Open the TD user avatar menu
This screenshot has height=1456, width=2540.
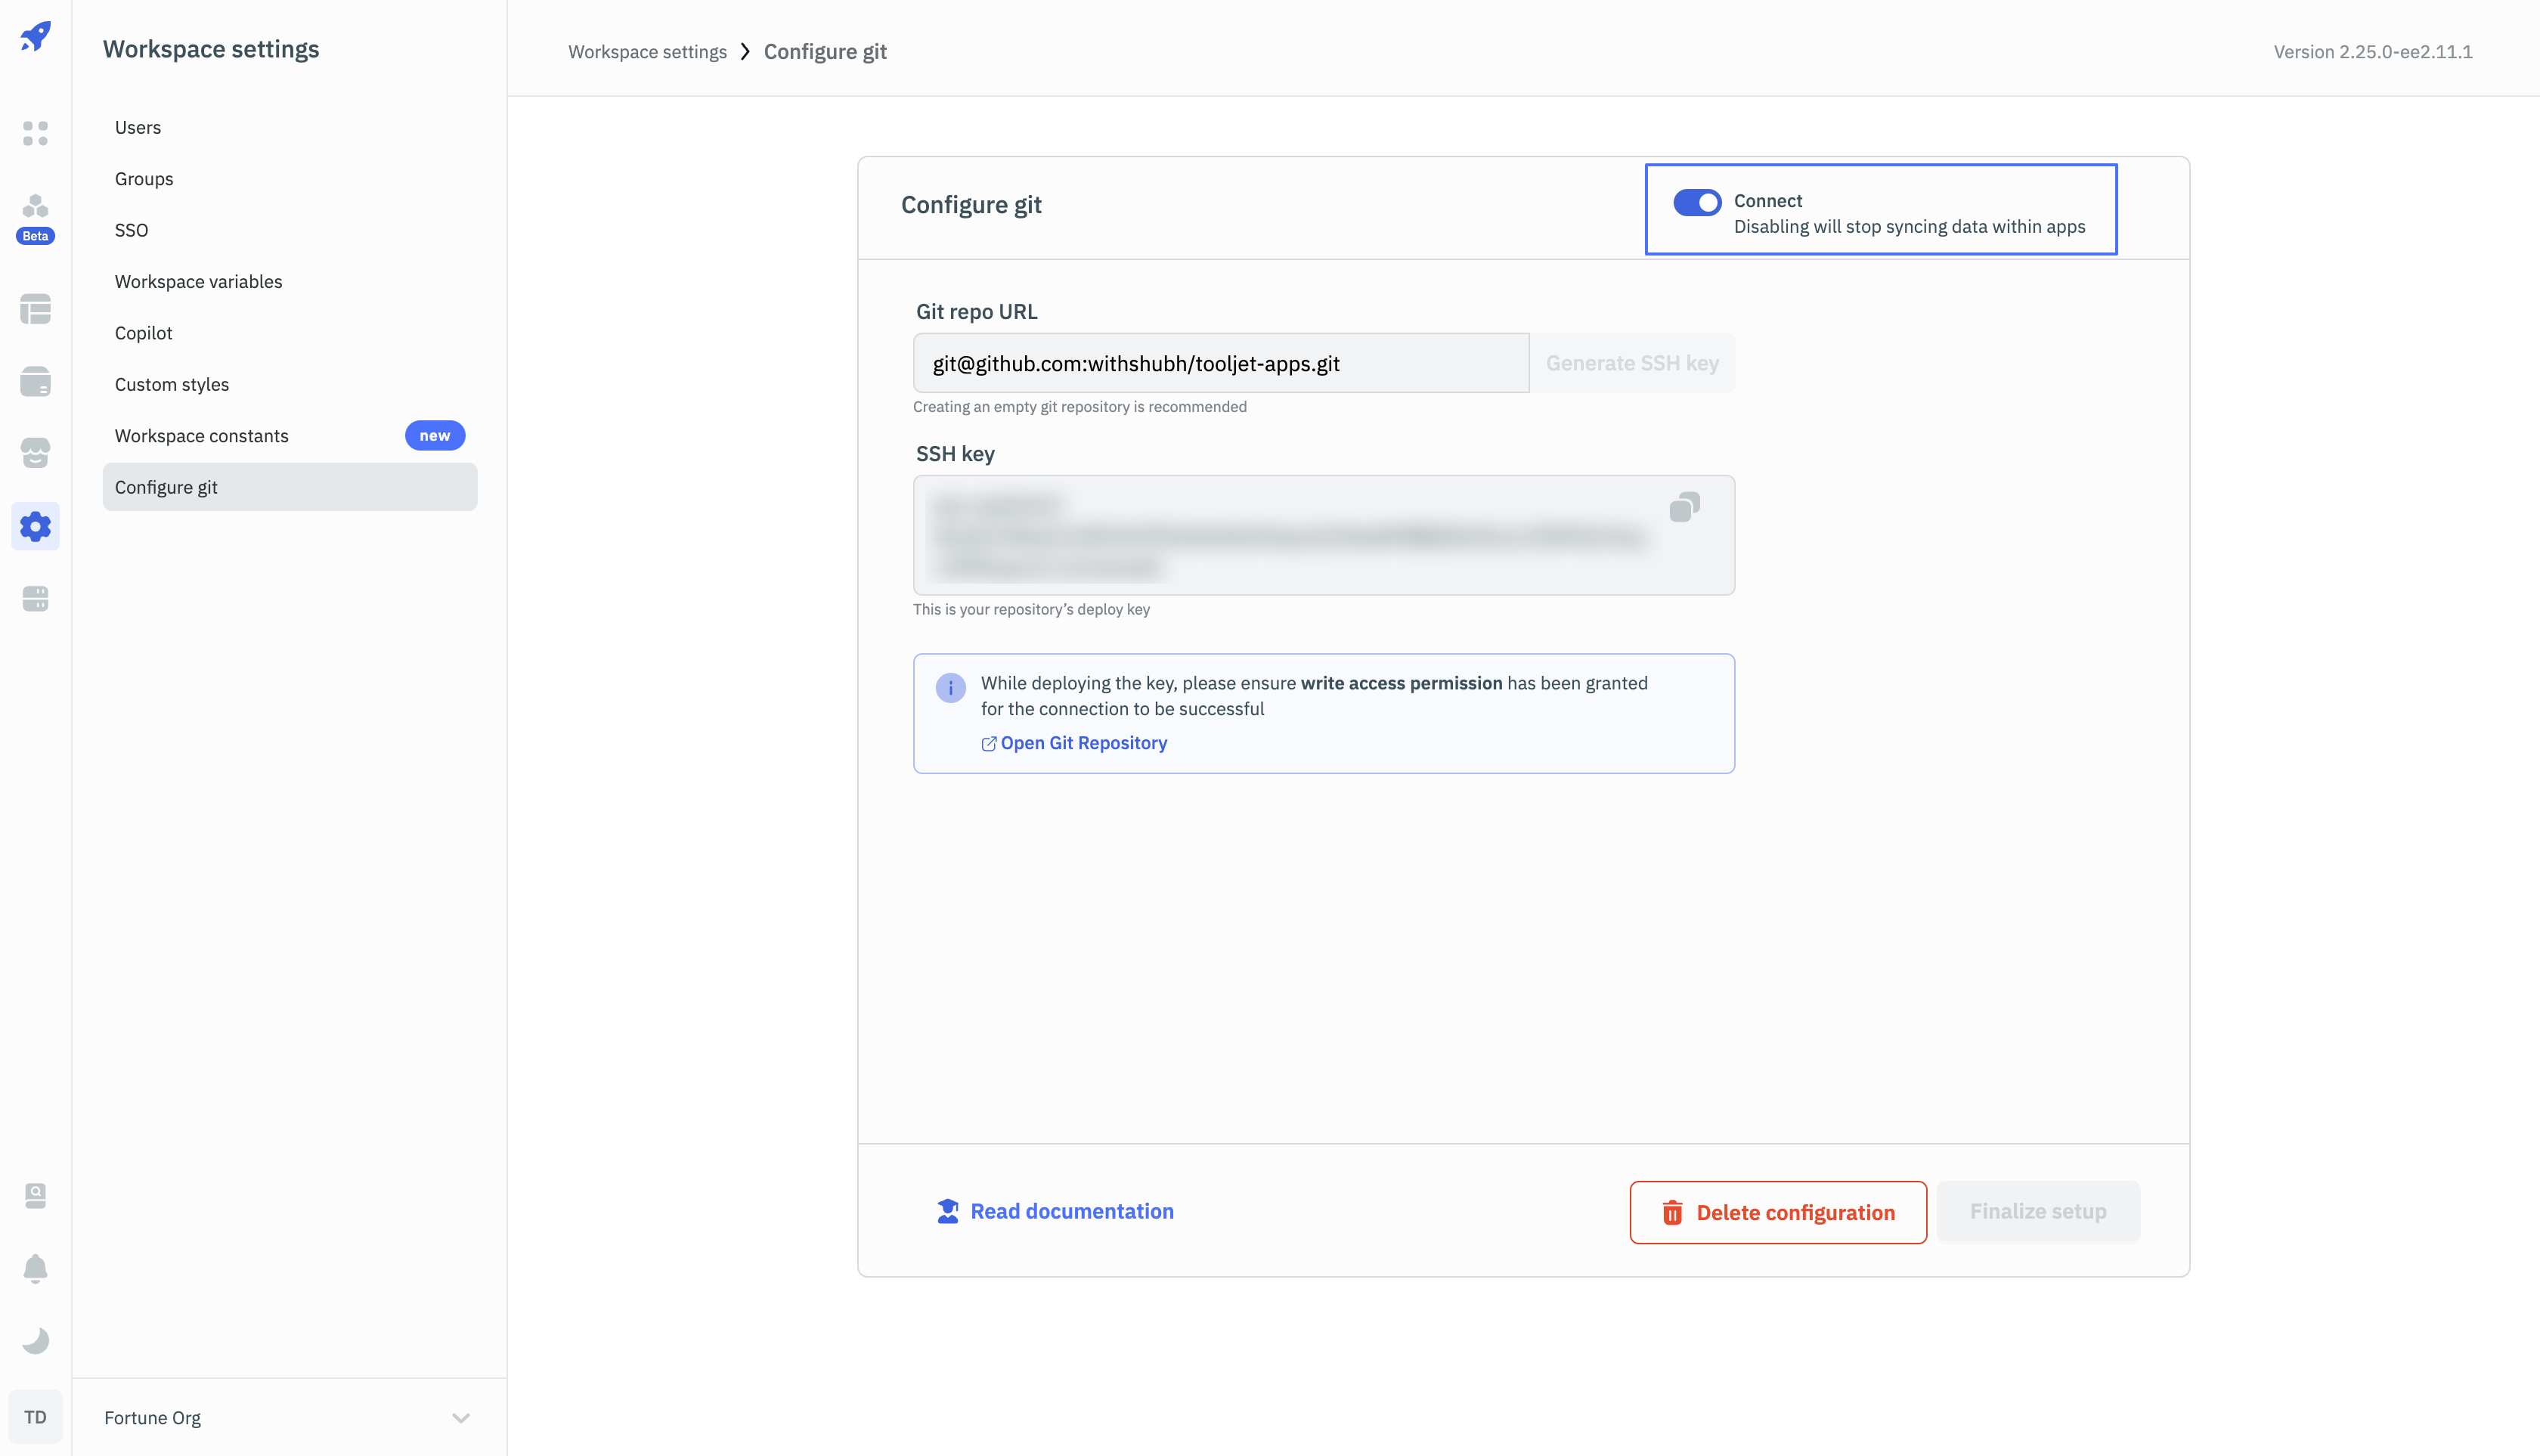click(35, 1417)
